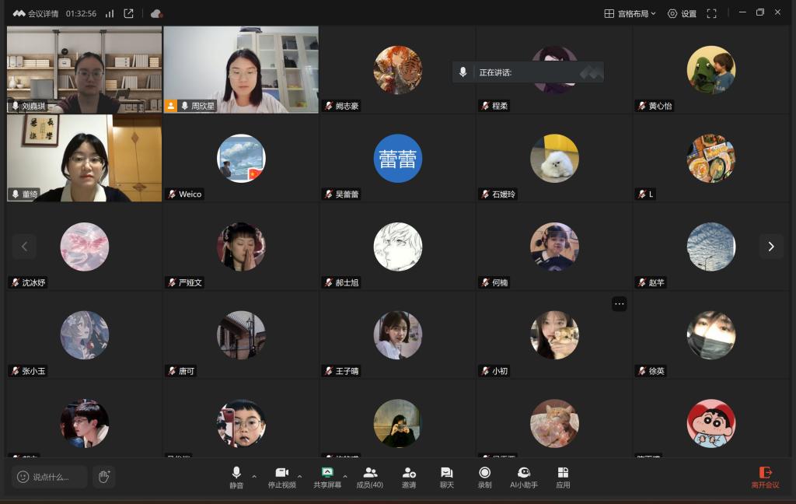Viewport: 796px width, 504px height.
Task: Click the raise hand icon
Action: tap(103, 476)
